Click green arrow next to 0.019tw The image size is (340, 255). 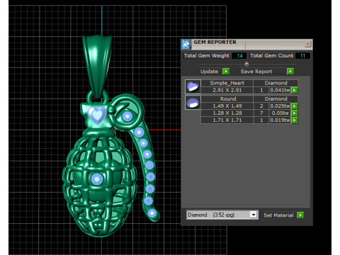pyautogui.click(x=295, y=120)
